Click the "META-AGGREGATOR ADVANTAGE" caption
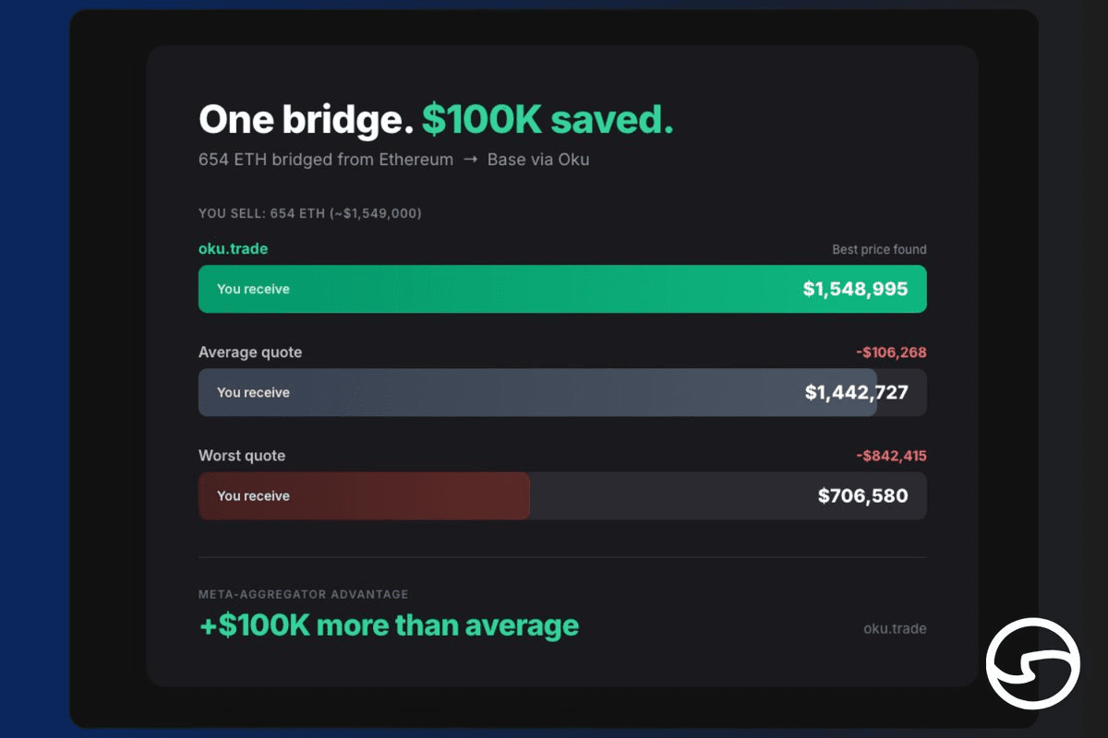Screen dimensions: 1108x738 pyautogui.click(x=303, y=595)
